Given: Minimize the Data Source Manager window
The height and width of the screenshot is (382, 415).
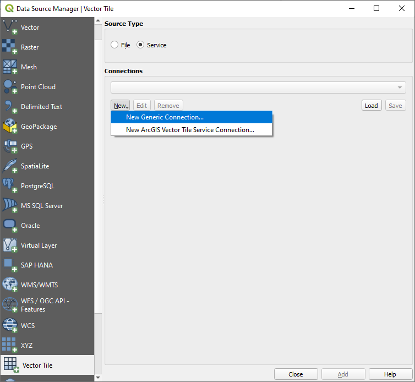Looking at the screenshot, I should 352,8.
